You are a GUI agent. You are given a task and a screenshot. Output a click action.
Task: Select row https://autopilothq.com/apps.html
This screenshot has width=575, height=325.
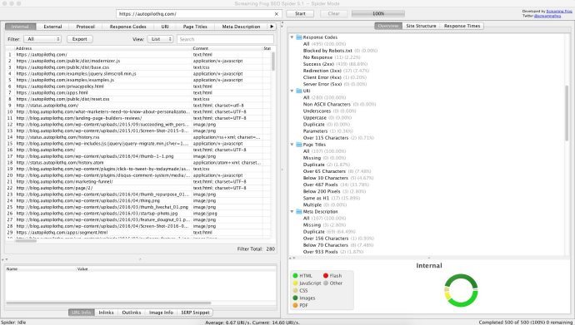(138, 93)
